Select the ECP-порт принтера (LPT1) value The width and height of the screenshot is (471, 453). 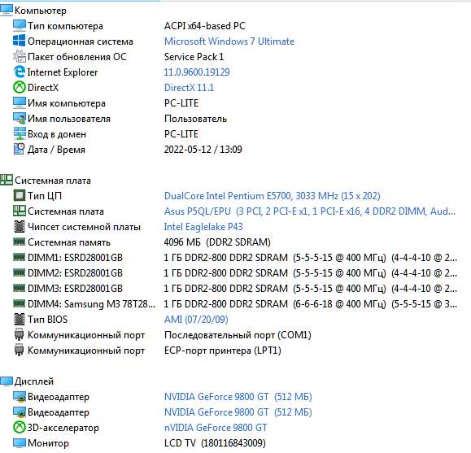pos(223,351)
